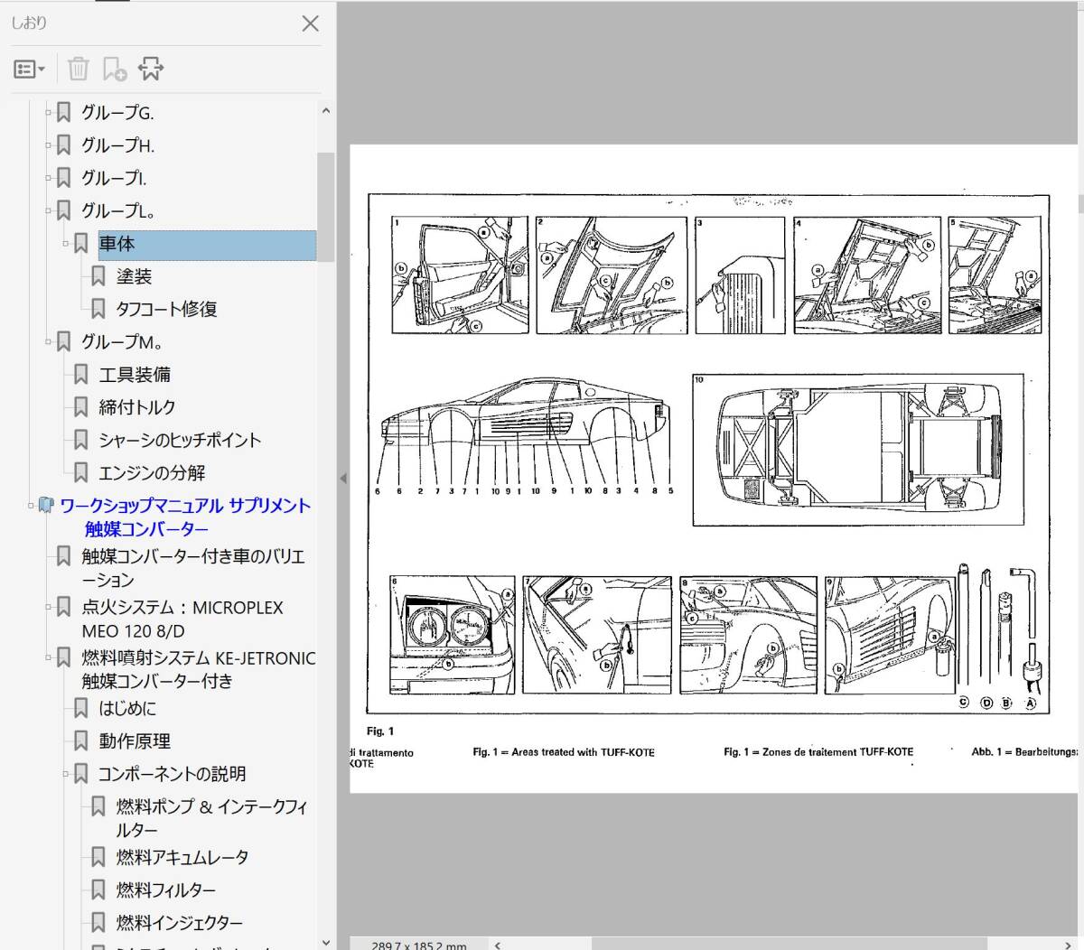Screen dimensions: 1084x950
Task: Click horizontal scrollbar right arrow
Action: tap(1069, 945)
